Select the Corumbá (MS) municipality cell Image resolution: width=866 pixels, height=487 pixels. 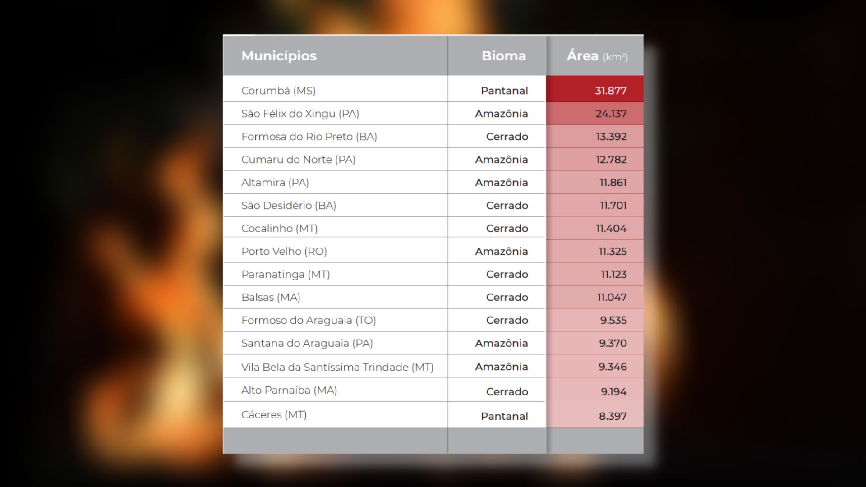pyautogui.click(x=278, y=91)
